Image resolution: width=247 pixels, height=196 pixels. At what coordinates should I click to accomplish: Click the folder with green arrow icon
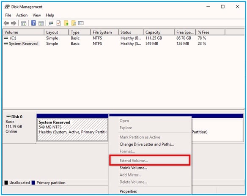66,23
